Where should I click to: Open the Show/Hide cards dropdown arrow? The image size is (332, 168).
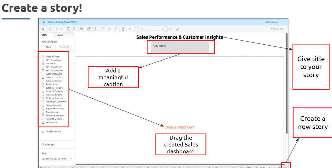pyautogui.click(x=173, y=29)
